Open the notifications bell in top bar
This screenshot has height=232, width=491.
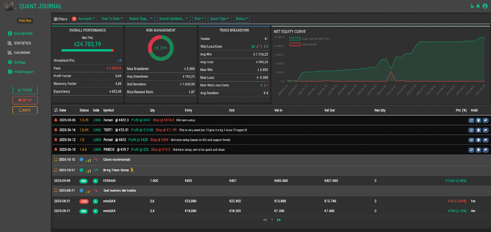pyautogui.click(x=478, y=6)
